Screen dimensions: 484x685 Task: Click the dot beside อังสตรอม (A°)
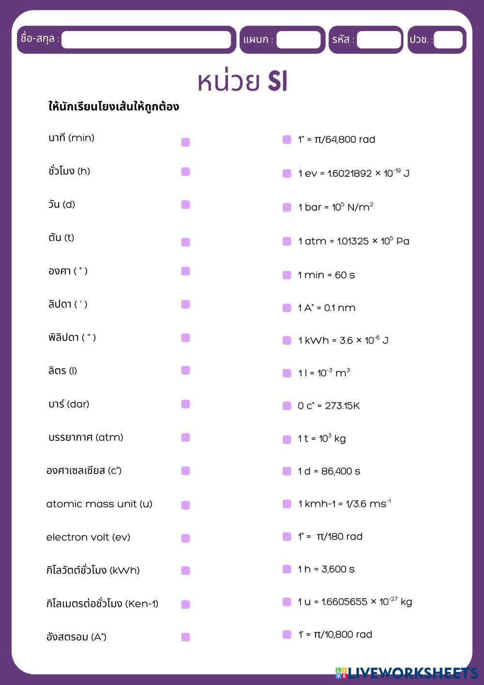(185, 637)
